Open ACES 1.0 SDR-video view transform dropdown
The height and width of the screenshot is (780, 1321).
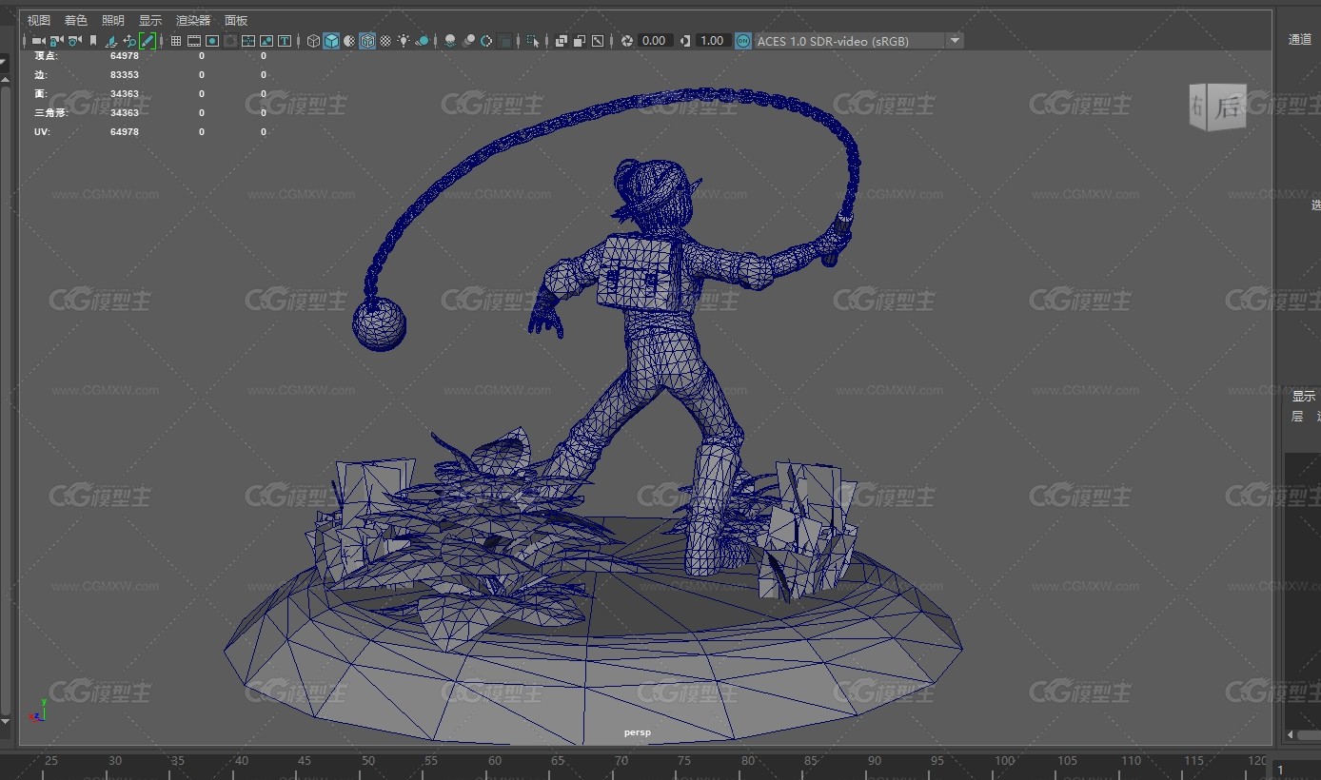click(x=858, y=41)
